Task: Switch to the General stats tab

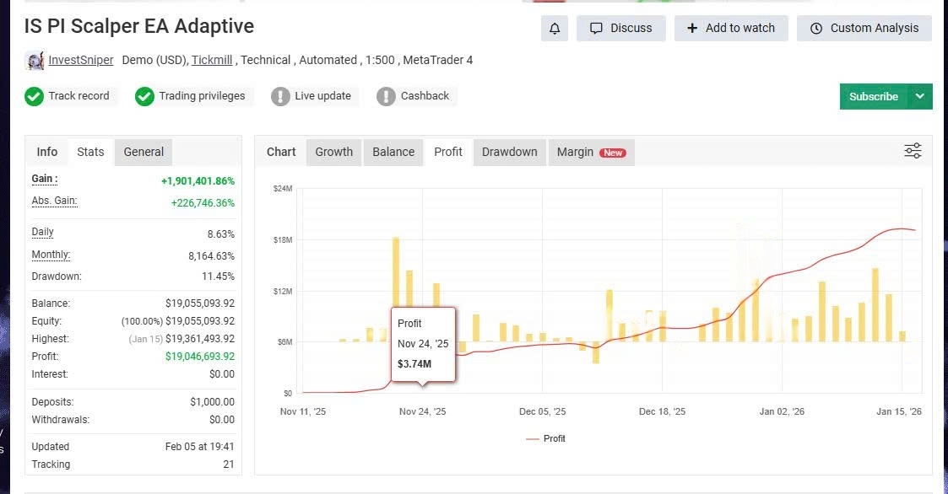Action: pos(143,152)
